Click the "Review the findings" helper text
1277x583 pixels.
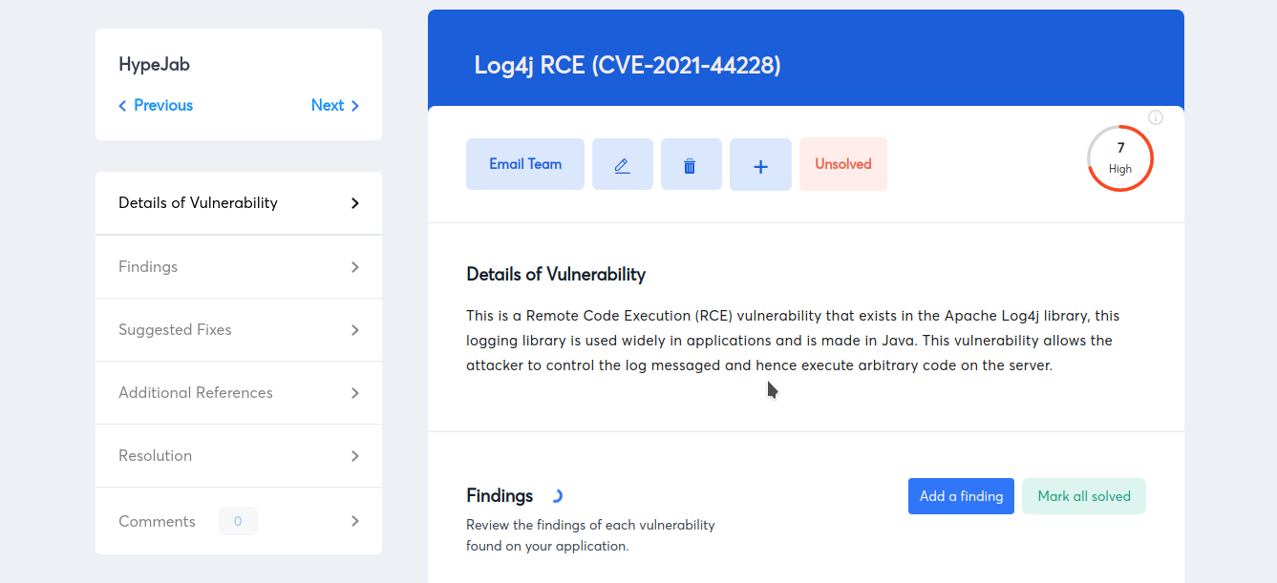[x=590, y=536]
